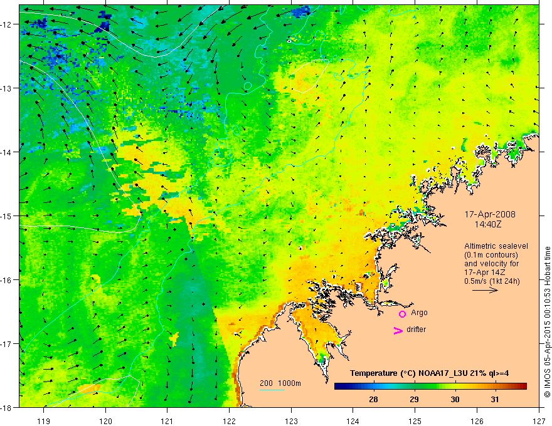The width and height of the screenshot is (552, 426).
Task: Click the '-17' latitude axis label
Action: coord(6,344)
